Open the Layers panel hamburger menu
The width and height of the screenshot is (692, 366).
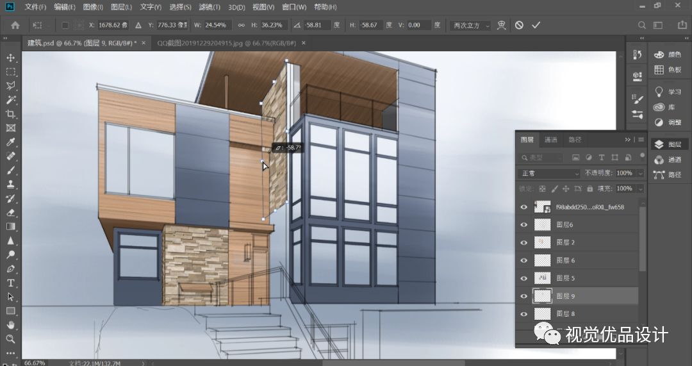[641, 140]
